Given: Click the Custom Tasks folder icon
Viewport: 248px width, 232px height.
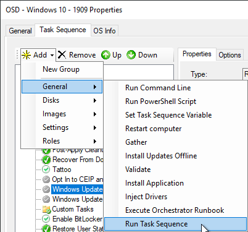Looking at the screenshot, I should [x=46, y=209].
